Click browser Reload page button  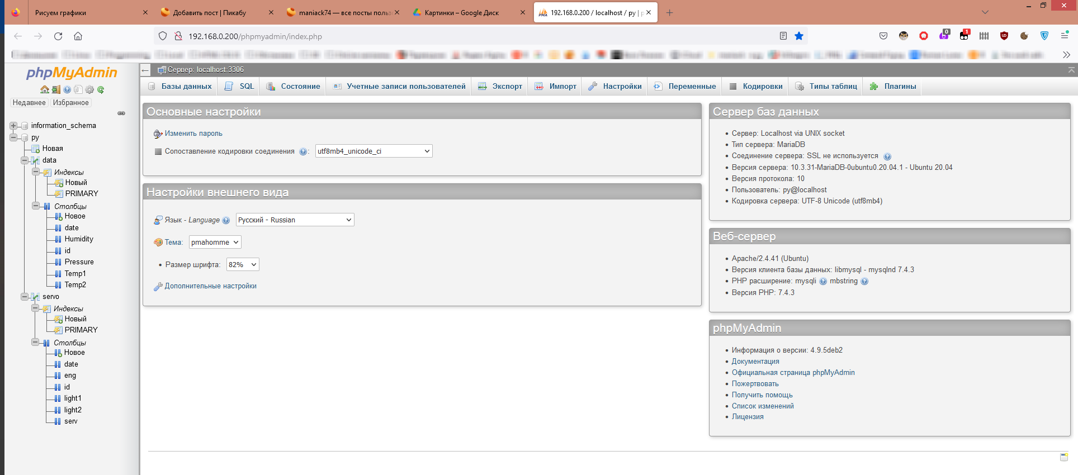point(58,36)
